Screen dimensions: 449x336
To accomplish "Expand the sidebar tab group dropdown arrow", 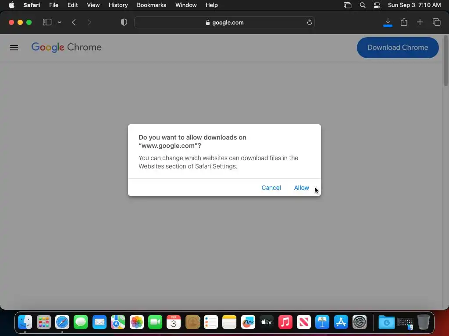I will coord(59,22).
